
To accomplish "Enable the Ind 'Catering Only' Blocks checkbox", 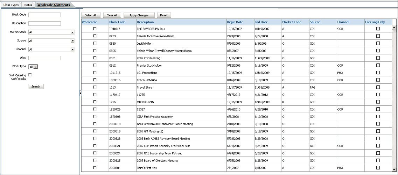I will point(30,75).
